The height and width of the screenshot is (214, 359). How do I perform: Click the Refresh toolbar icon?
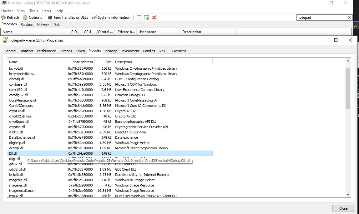pyautogui.click(x=3, y=17)
